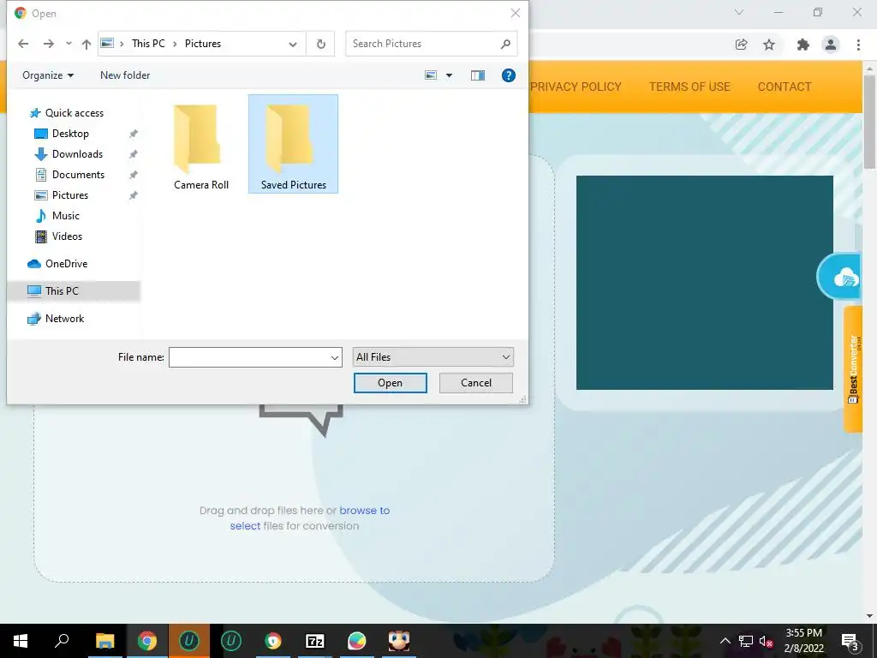Expand more view options arrow
This screenshot has width=877, height=658.
tap(449, 75)
